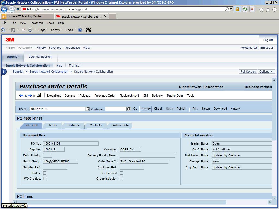The height and width of the screenshot is (209, 279).
Task: Click the gold padlock security icon
Action: (x=237, y=9)
